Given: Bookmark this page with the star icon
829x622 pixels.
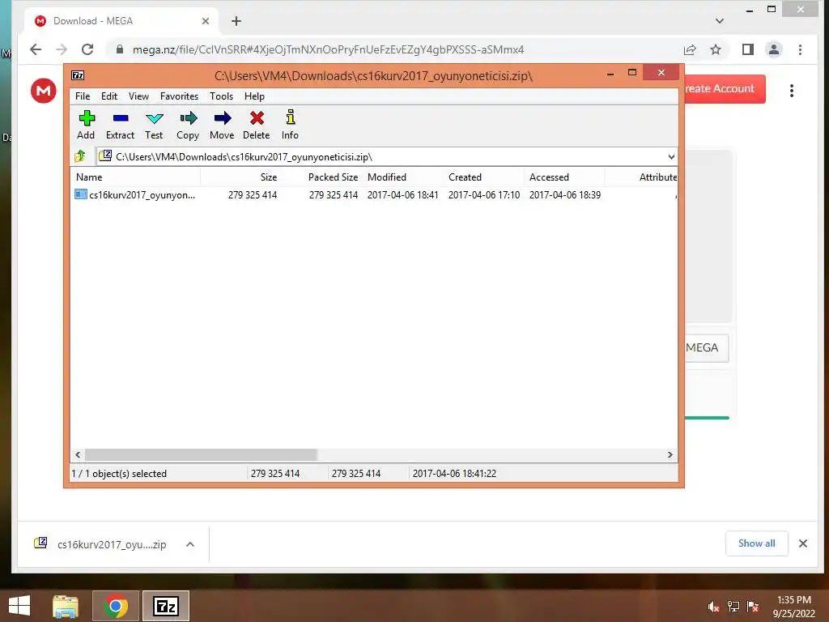Looking at the screenshot, I should click(x=716, y=49).
